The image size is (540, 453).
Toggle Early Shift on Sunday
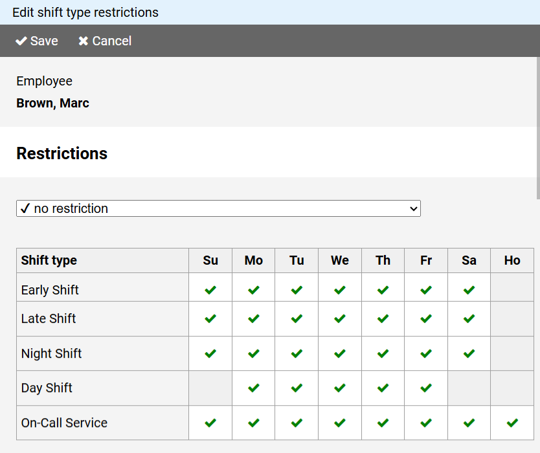tap(210, 290)
